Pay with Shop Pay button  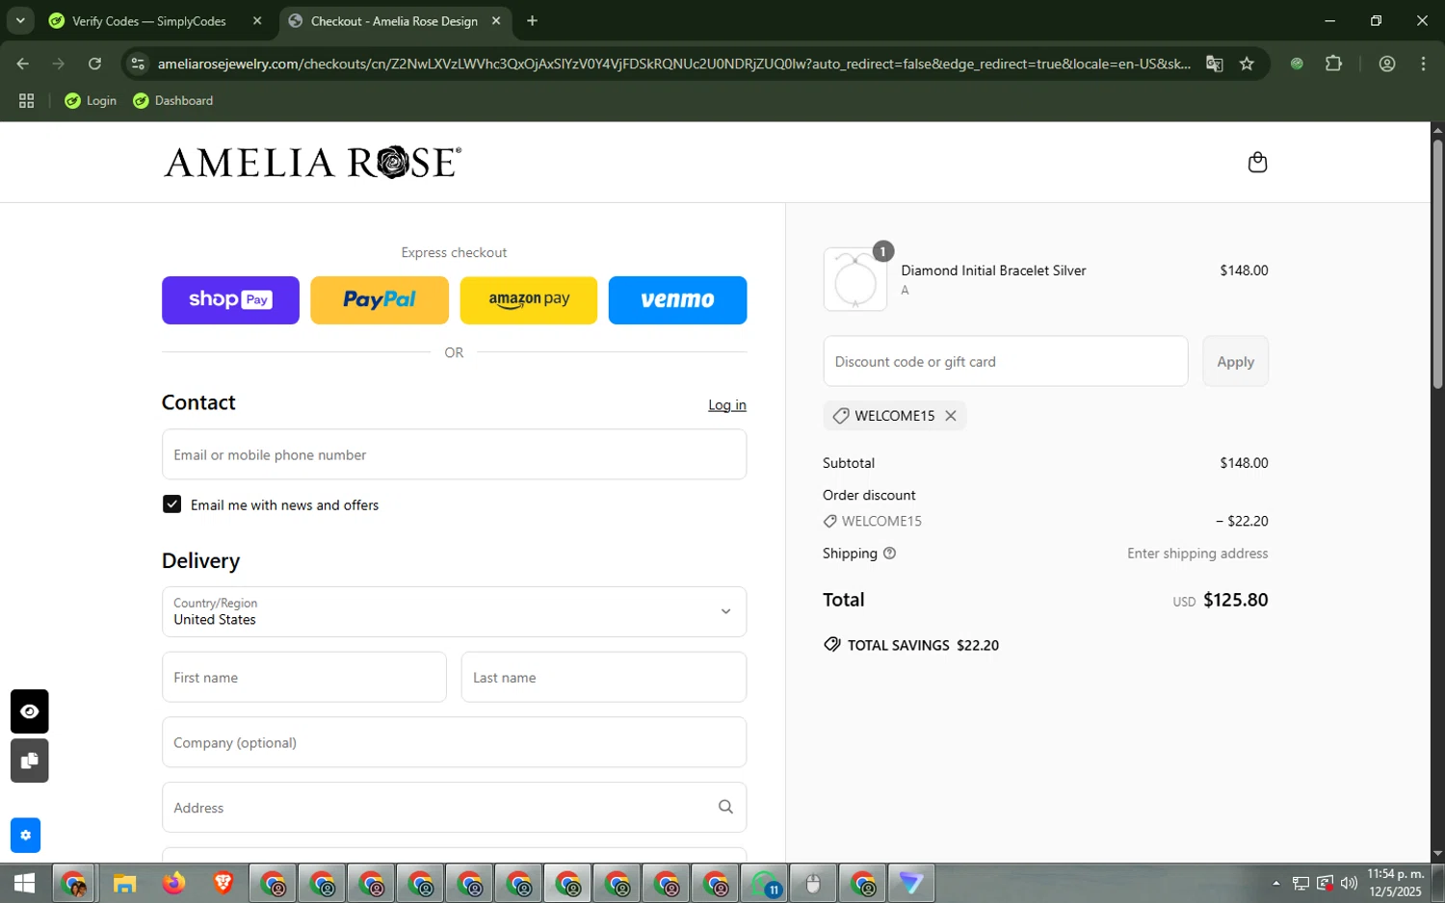pos(230,300)
